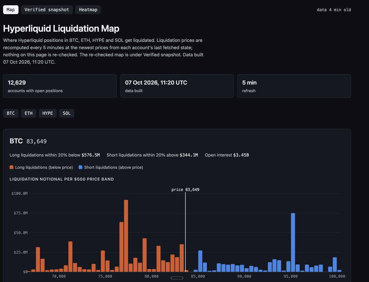Click the 95,000 x-axis label

tap(291, 276)
